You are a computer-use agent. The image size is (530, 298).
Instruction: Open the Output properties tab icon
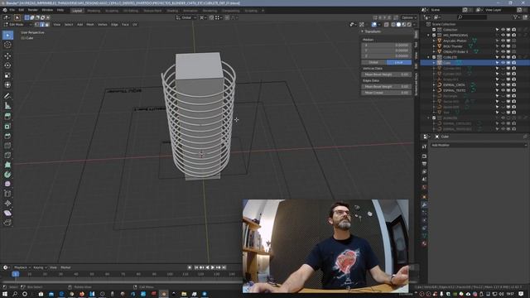[424, 164]
